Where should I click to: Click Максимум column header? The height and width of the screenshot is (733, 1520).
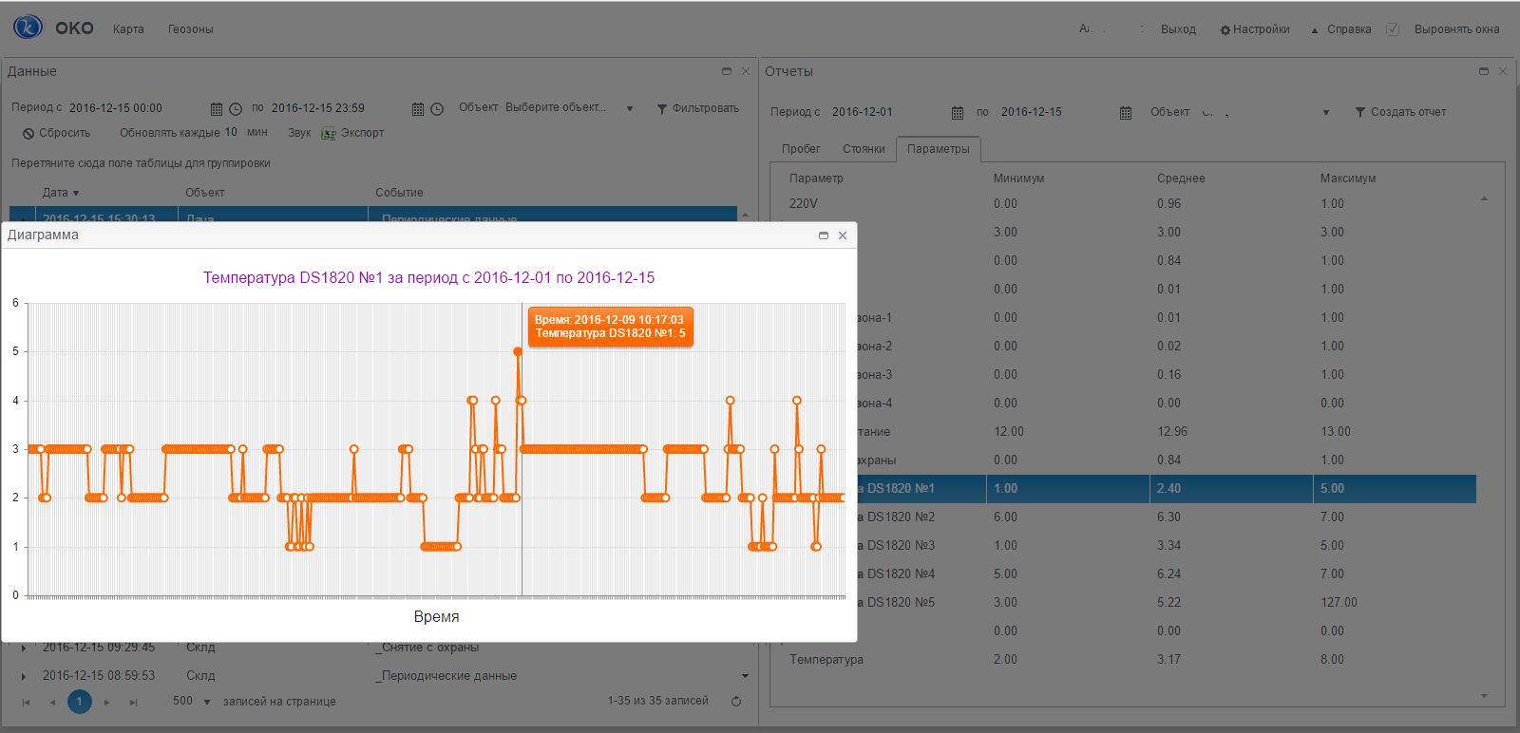1348,179
